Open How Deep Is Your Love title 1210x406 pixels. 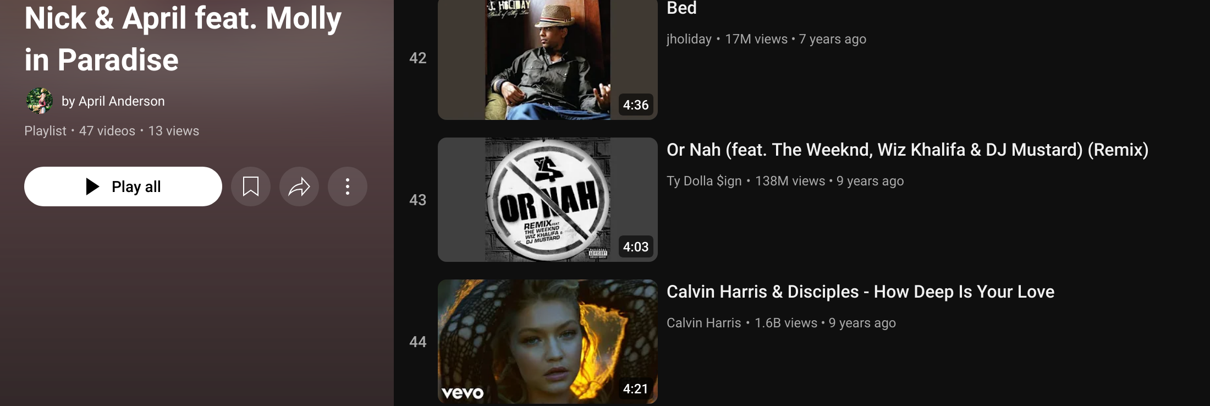(860, 292)
